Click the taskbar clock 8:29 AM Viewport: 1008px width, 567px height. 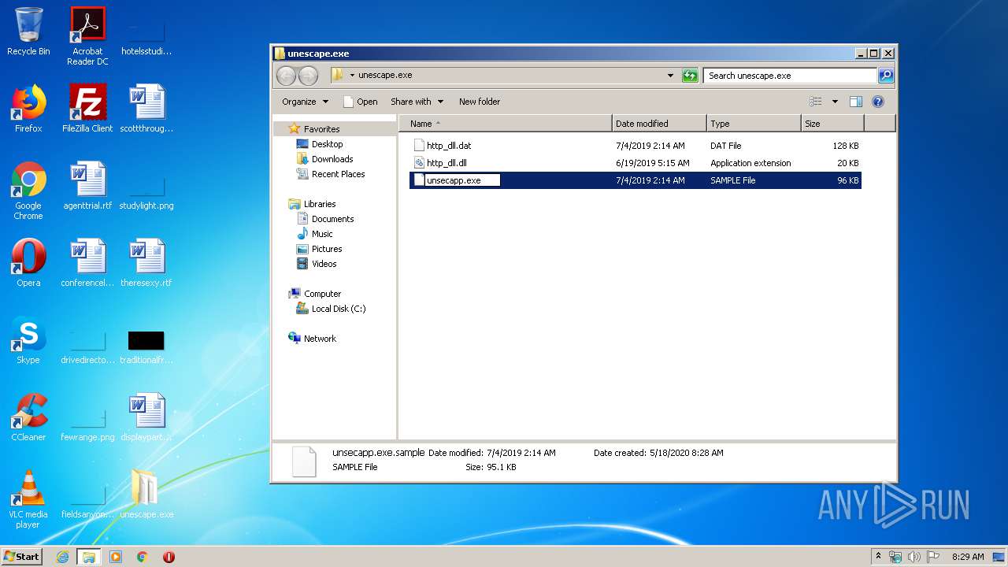point(968,557)
